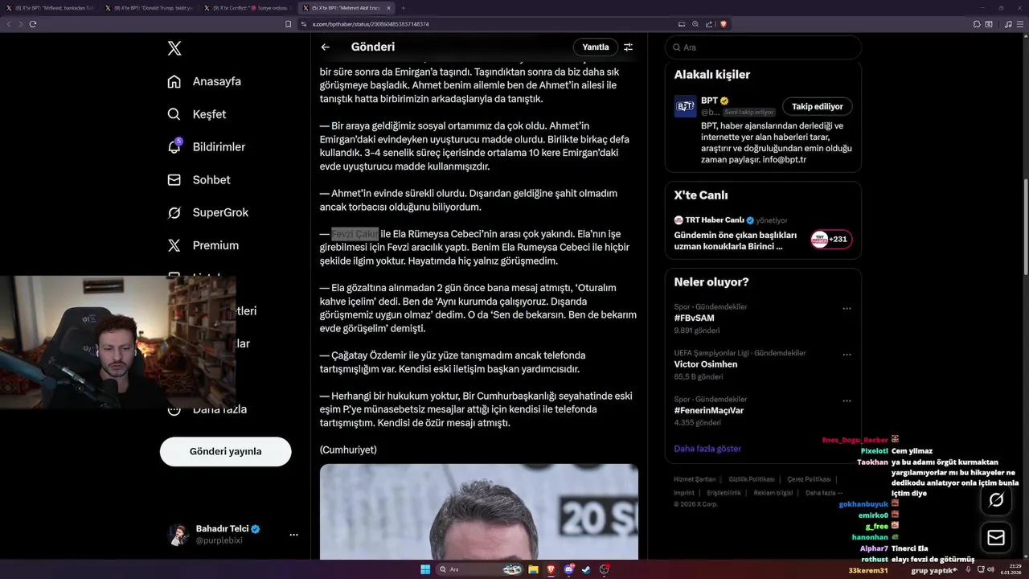Viewport: 1029px width, 579px height.
Task: Open more options for the #FBvSAM trend
Action: (x=847, y=308)
